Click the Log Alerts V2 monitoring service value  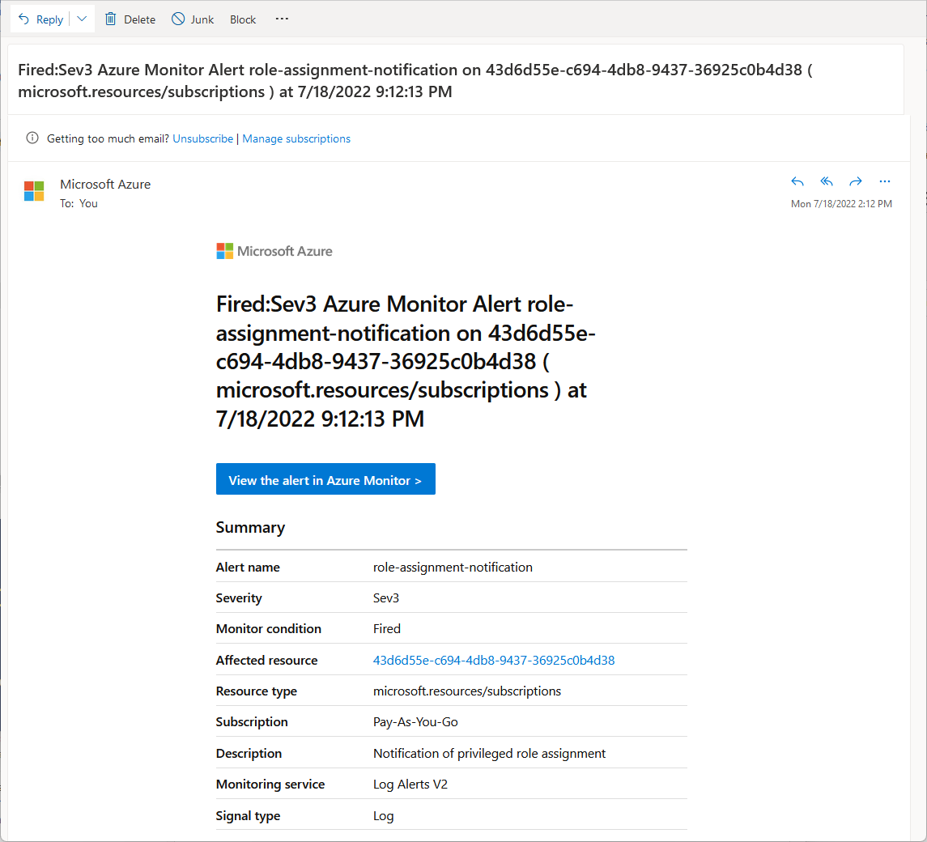click(x=410, y=784)
